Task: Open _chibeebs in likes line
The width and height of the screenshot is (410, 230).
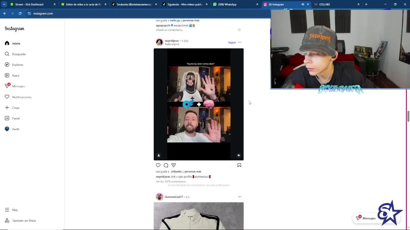Action: [176, 172]
